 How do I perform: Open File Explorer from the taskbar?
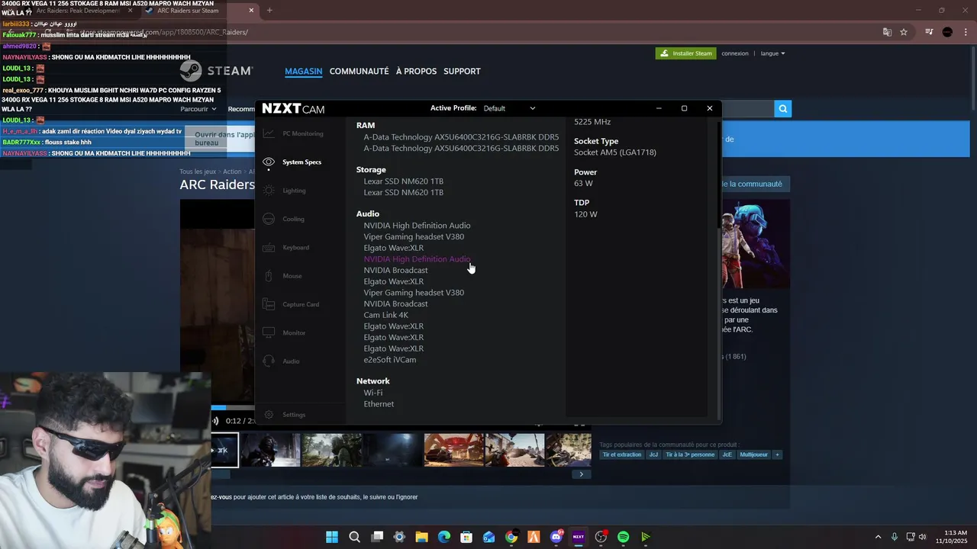coord(421,537)
